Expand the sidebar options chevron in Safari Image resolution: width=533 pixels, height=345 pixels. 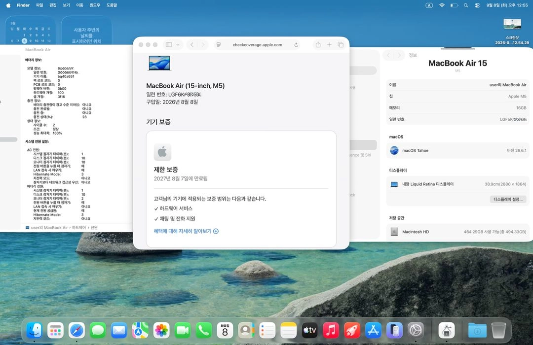178,44
